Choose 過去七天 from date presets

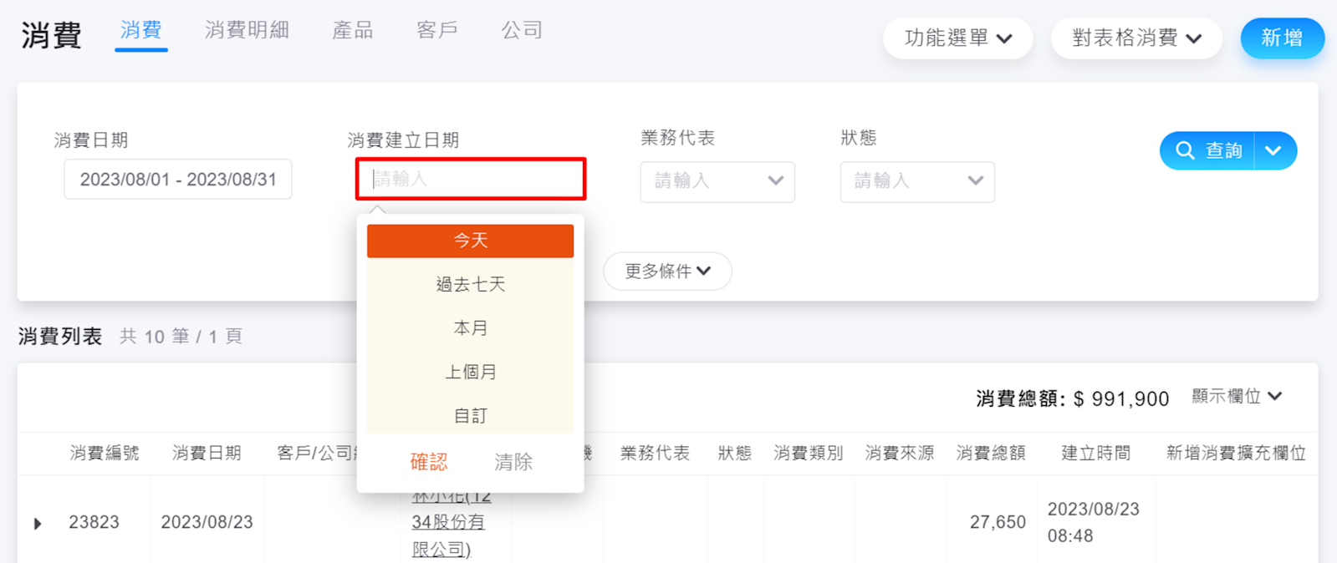(470, 285)
